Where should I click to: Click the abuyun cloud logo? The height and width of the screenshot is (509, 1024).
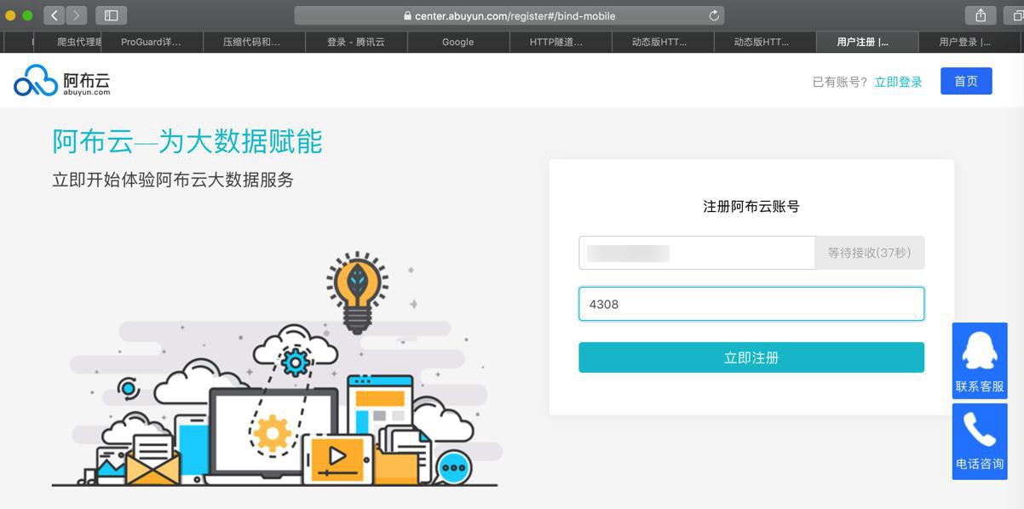tap(61, 81)
